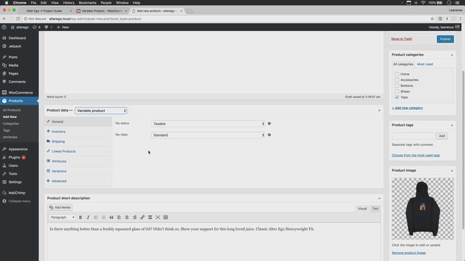This screenshot has width=465, height=261.
Task: Click the Italic formatting icon
Action: point(88,217)
